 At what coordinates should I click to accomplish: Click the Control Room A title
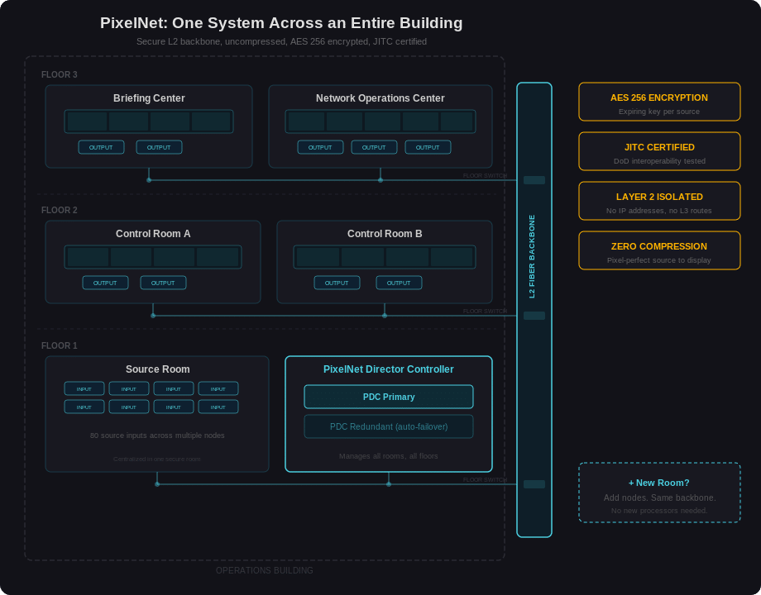coord(153,234)
